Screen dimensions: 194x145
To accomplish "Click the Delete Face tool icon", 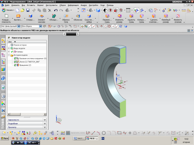I will pos(131,18).
